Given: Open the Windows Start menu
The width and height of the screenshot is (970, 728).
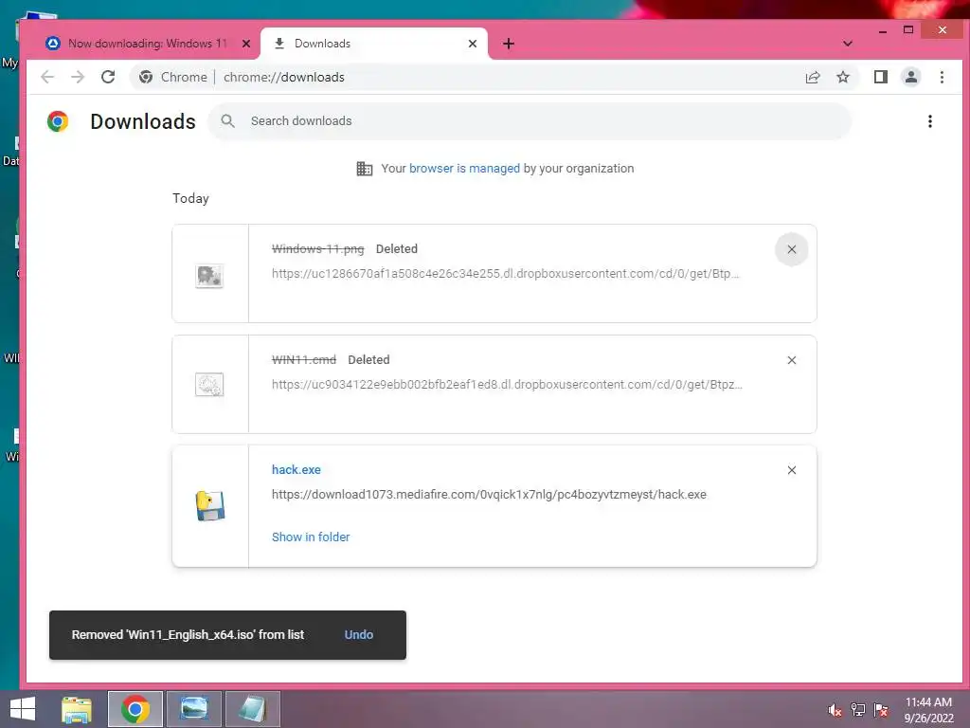Looking at the screenshot, I should (x=23, y=709).
